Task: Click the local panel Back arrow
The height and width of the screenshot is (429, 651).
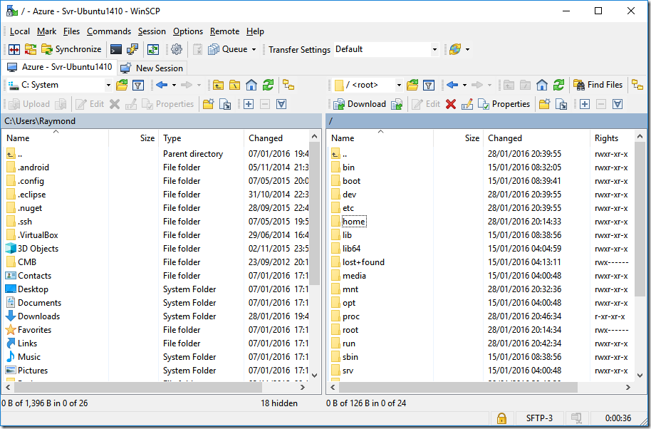Action: (162, 85)
